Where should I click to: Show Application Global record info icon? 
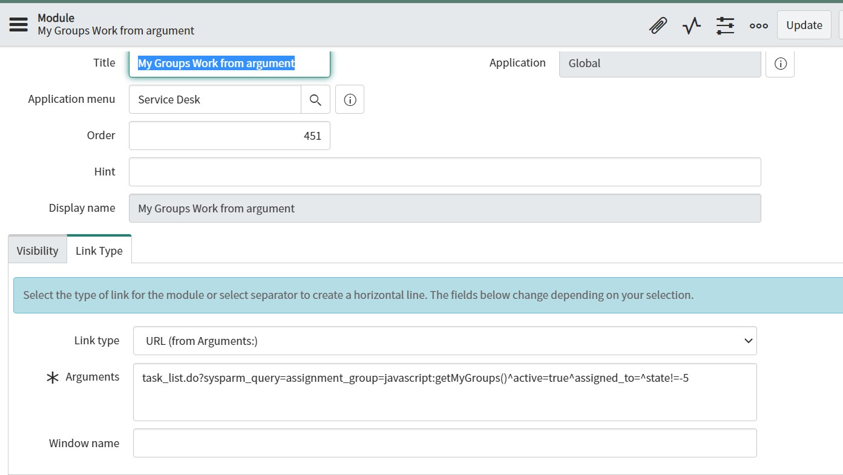pos(780,63)
